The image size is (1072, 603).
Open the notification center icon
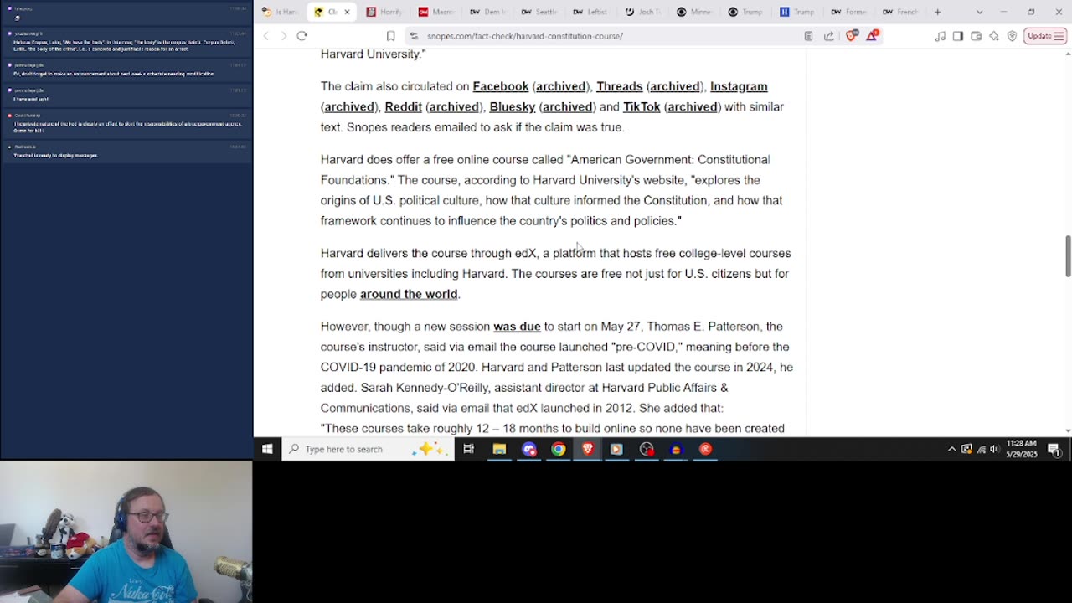(1054, 450)
